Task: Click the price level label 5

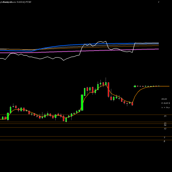Action: [164, 141]
